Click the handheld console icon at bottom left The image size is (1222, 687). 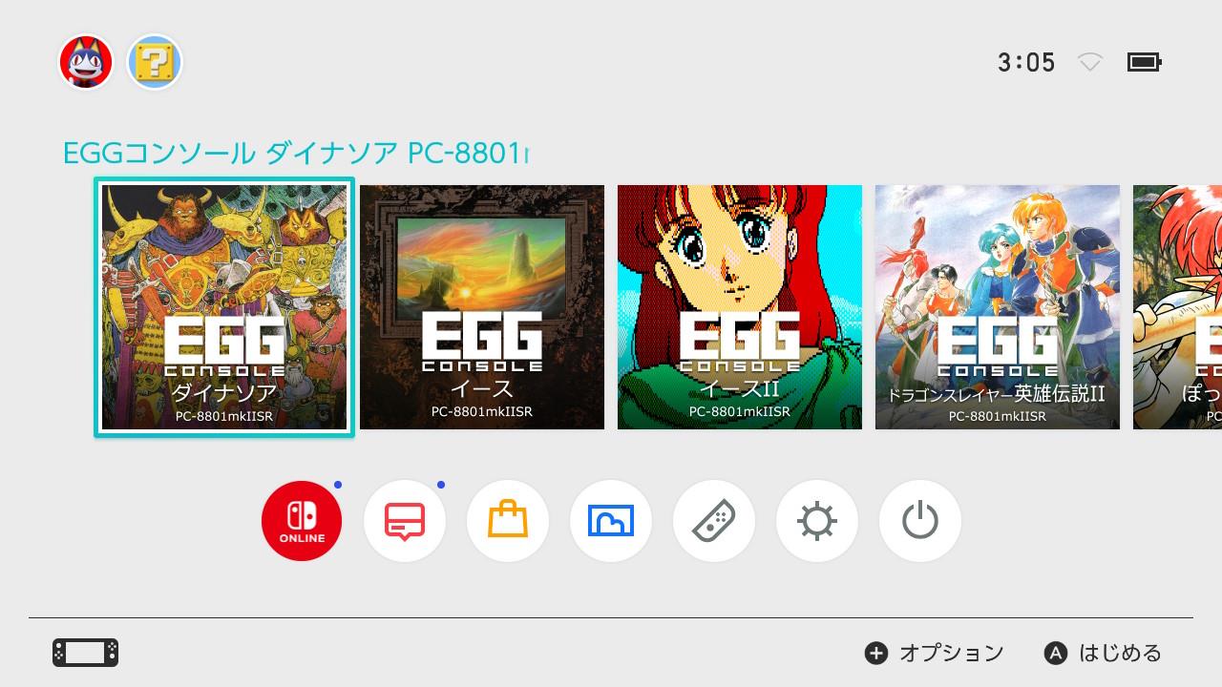tap(86, 653)
